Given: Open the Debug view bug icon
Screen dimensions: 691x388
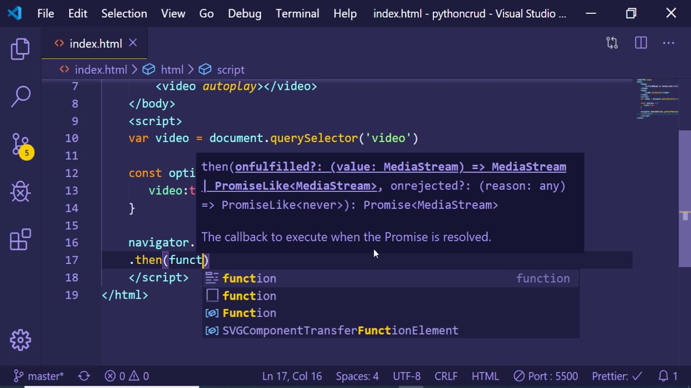Looking at the screenshot, I should click(x=21, y=191).
